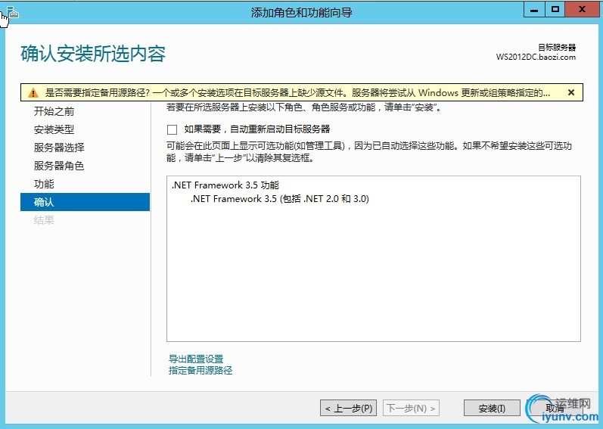Go to the 服务器角色 step

coord(59,166)
